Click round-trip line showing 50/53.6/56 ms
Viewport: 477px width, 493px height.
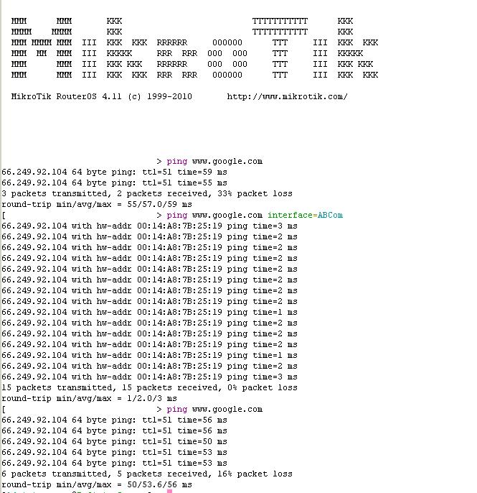point(97,484)
